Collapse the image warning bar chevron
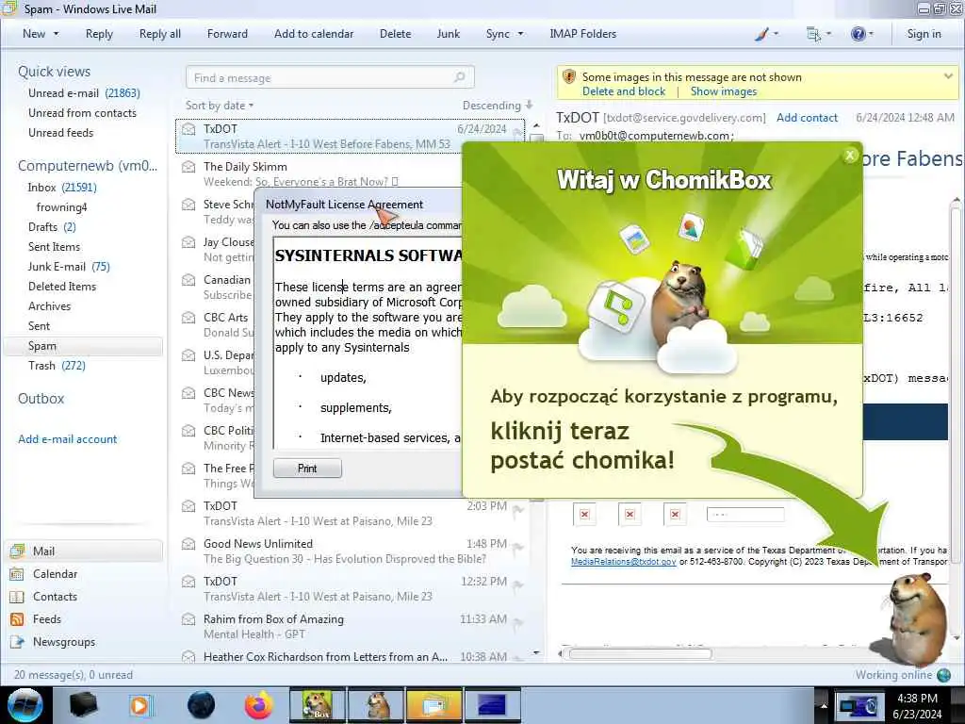The image size is (965, 724). [948, 76]
